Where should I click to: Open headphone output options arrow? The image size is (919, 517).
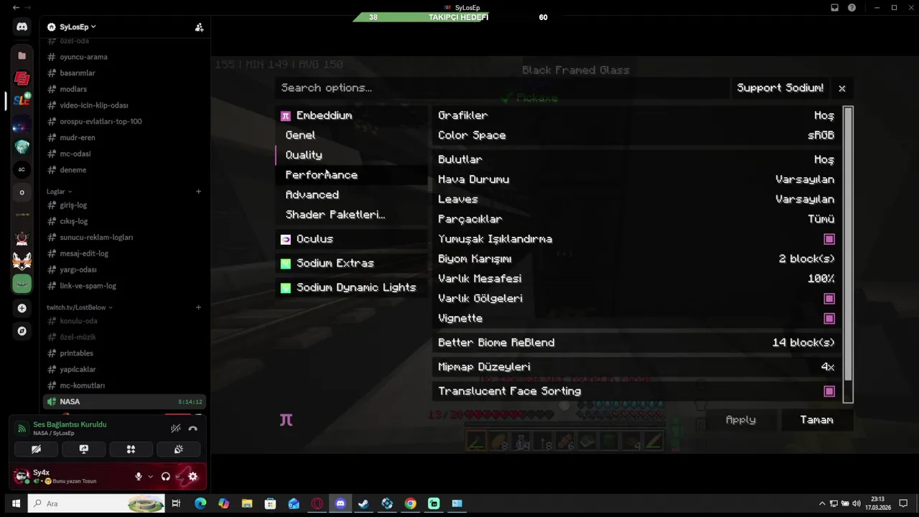point(178,477)
